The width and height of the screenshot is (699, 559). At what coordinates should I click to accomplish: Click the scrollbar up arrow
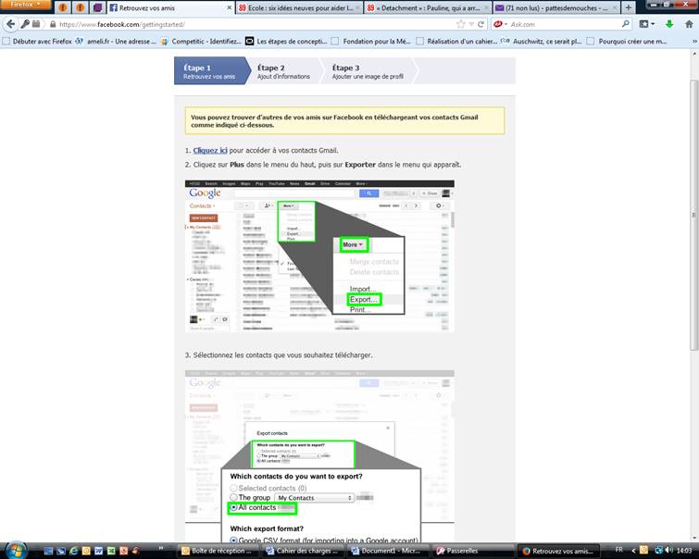click(x=694, y=54)
